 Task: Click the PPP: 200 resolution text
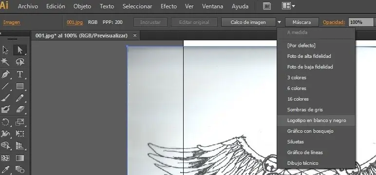click(x=113, y=22)
